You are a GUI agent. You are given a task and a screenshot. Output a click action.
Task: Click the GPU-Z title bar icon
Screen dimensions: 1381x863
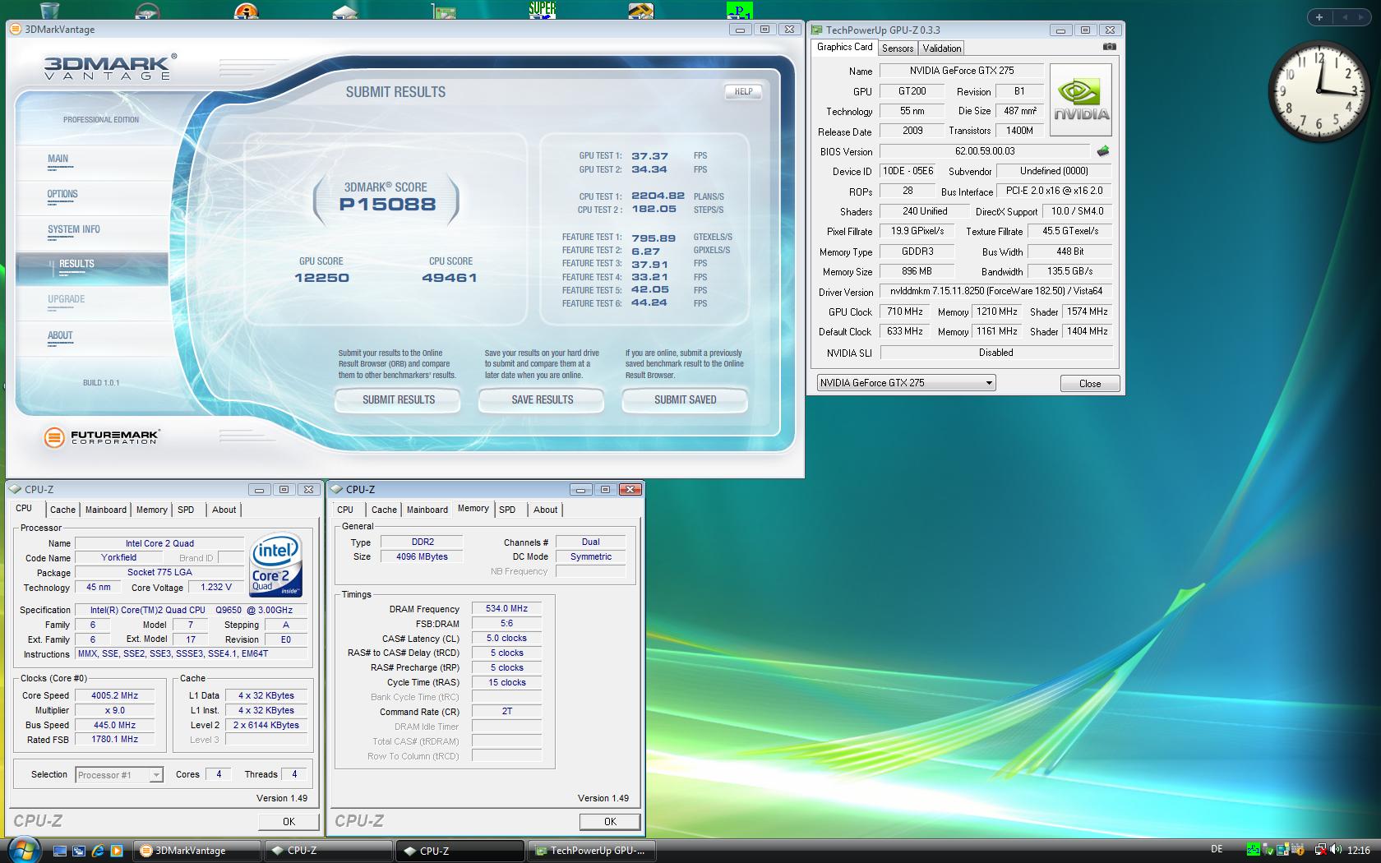click(817, 30)
